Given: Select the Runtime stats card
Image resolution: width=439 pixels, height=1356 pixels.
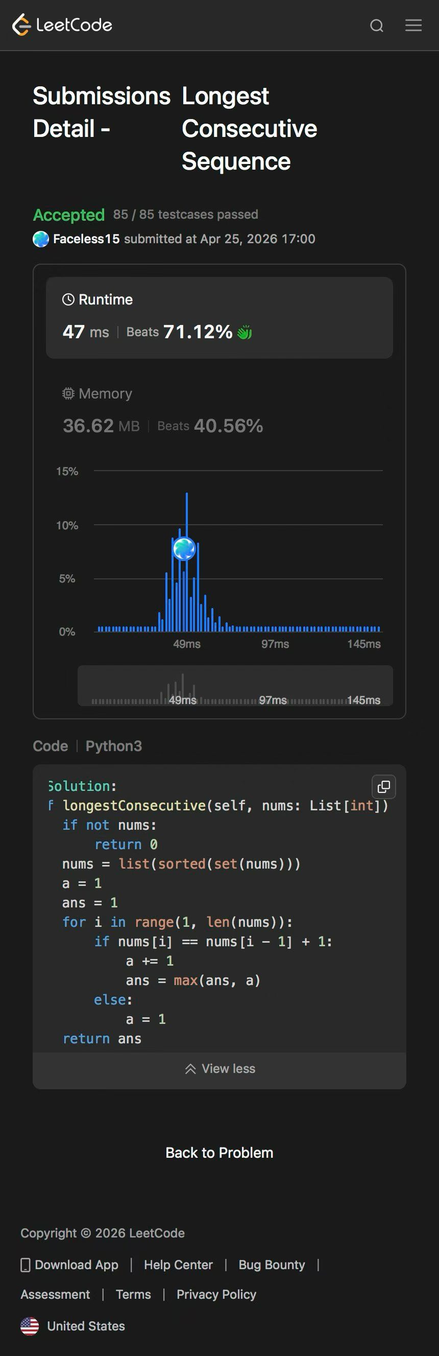Looking at the screenshot, I should pyautogui.click(x=219, y=318).
